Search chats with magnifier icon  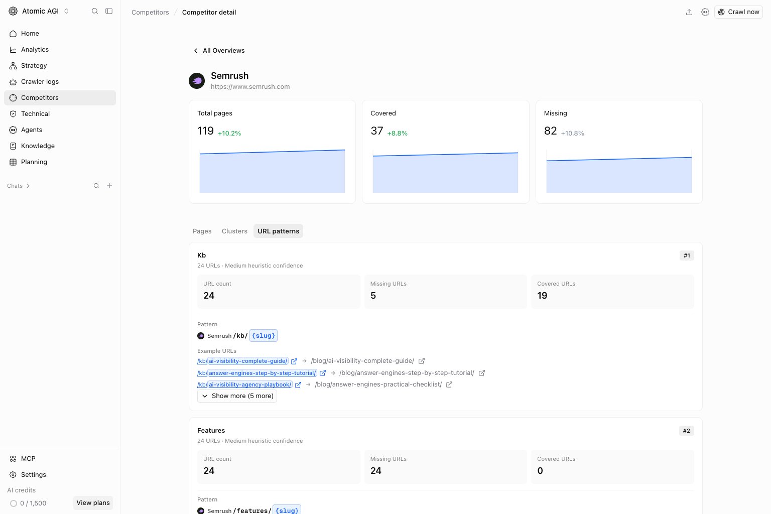pyautogui.click(x=96, y=186)
